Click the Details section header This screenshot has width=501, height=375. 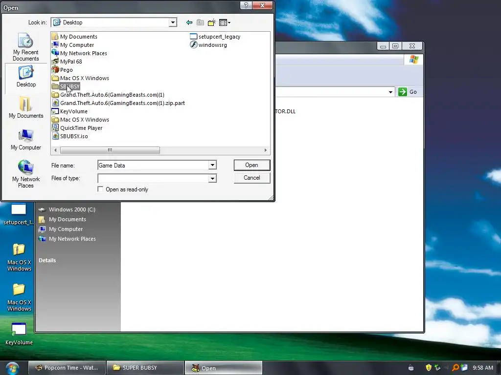click(x=47, y=260)
